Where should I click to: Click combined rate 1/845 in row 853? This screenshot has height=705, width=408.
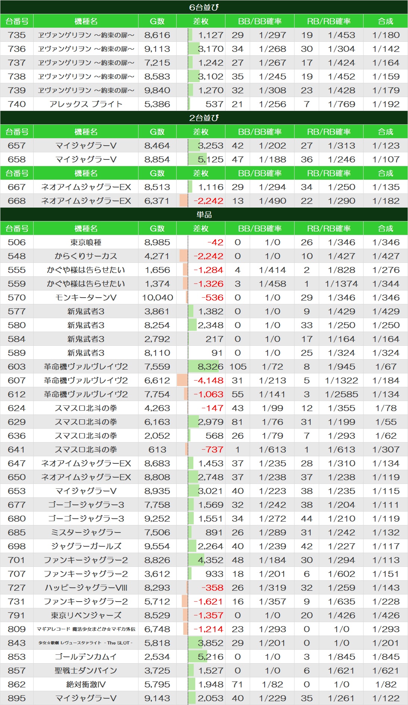click(x=386, y=657)
